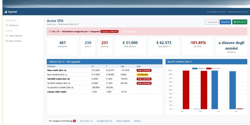Click the NON CONFORME badge for Base media

pyautogui.click(x=144, y=70)
